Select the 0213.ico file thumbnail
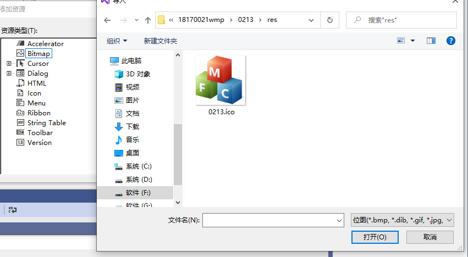 coord(221,80)
